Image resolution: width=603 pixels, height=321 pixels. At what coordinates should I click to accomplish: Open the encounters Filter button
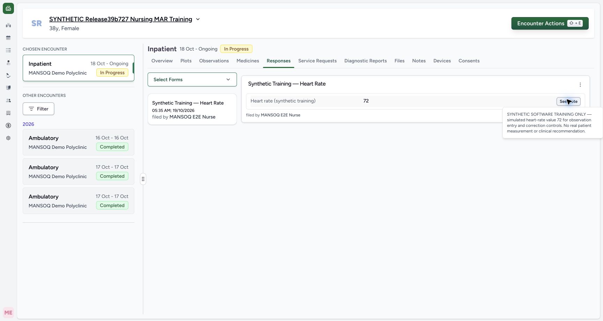pyautogui.click(x=38, y=109)
